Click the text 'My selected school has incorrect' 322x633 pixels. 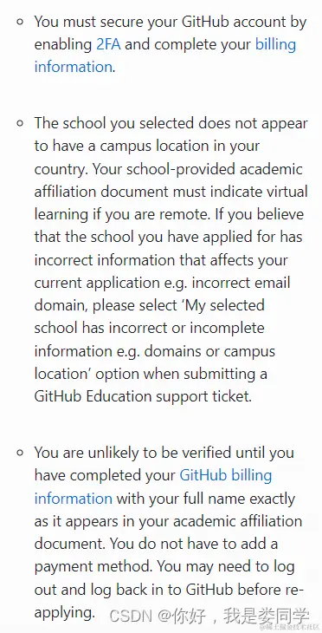pyautogui.click(x=150, y=316)
